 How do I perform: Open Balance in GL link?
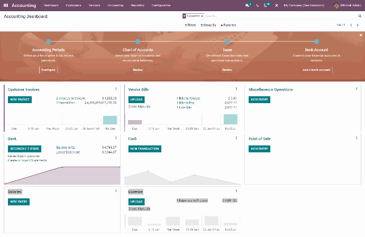[66, 148]
